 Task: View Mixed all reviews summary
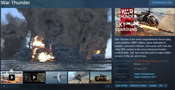137,64
